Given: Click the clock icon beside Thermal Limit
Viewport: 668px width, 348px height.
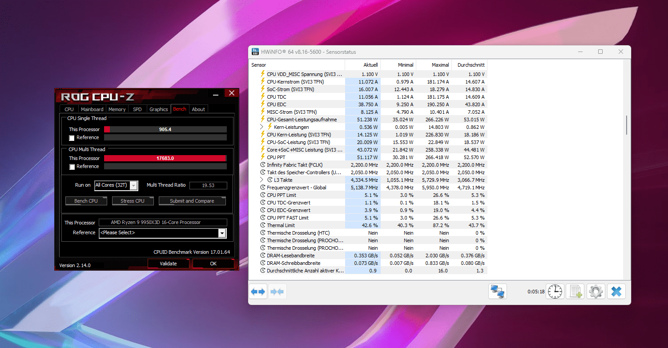Looking at the screenshot, I should click(263, 225).
